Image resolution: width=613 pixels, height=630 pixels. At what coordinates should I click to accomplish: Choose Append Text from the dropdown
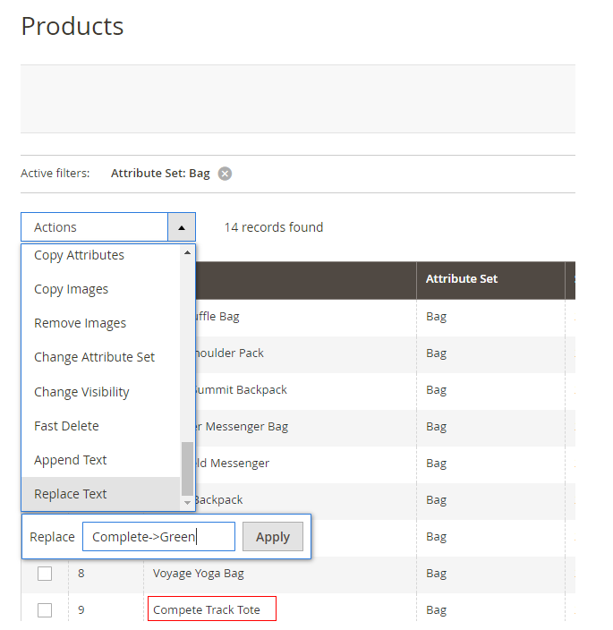pyautogui.click(x=70, y=460)
